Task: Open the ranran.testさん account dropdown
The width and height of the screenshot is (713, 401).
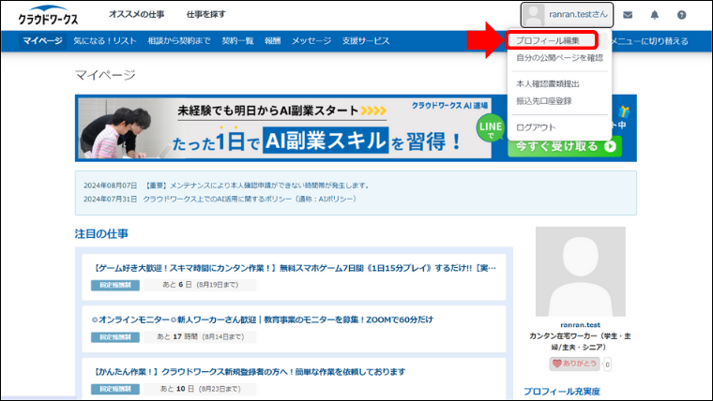Action: tap(567, 15)
